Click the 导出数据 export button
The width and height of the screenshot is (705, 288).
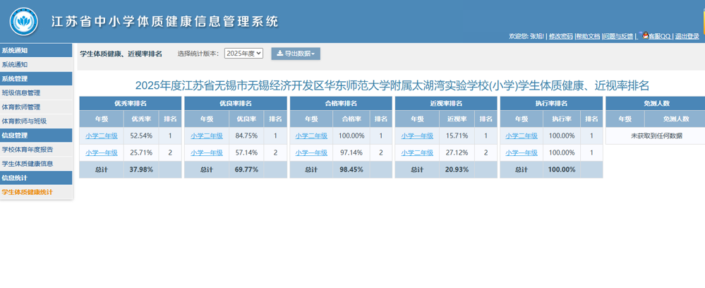[x=296, y=54]
